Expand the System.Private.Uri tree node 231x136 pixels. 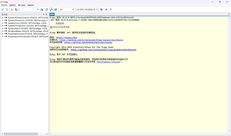3,20
